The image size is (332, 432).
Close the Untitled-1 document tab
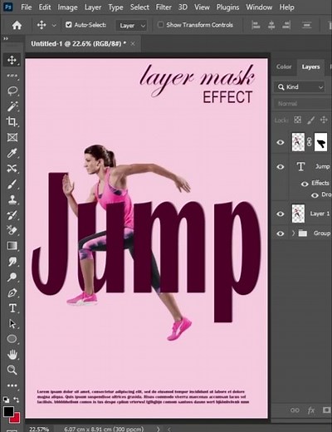tap(133, 43)
